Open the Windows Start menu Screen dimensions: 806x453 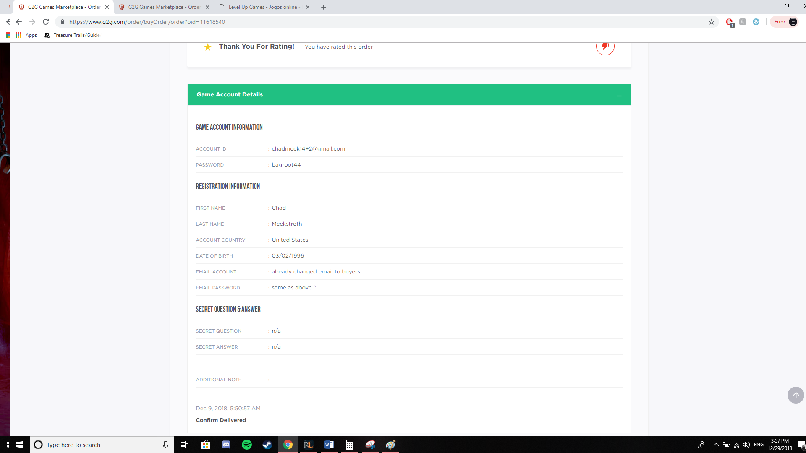(x=20, y=445)
